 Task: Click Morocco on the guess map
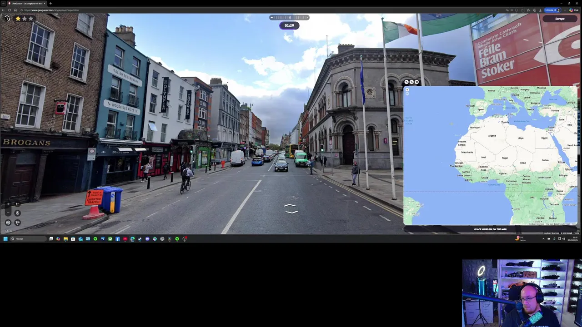475,128
